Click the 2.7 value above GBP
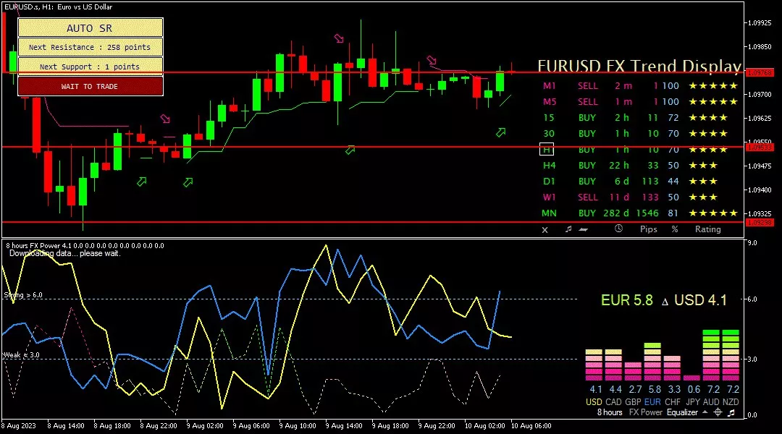 [x=635, y=390]
